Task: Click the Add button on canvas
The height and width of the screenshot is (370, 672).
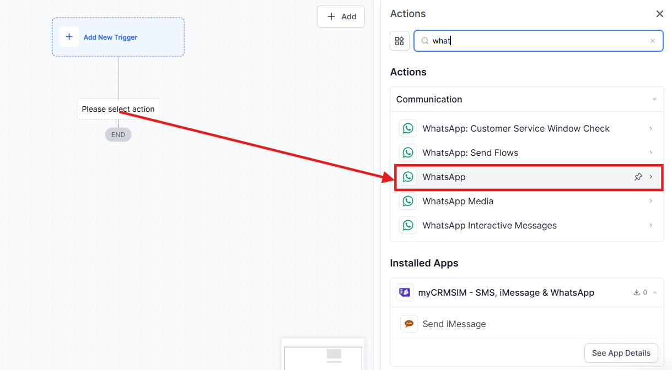Action: click(x=341, y=17)
